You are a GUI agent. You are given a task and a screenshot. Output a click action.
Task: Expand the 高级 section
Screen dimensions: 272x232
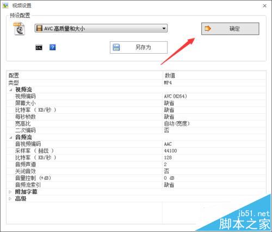(10, 198)
